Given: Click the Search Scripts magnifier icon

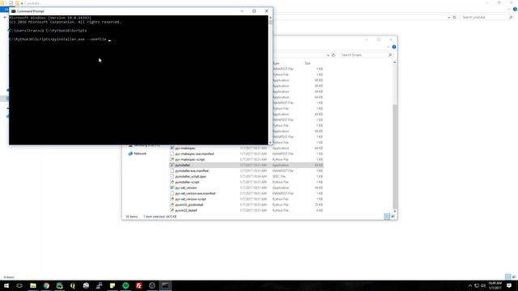Looking at the screenshot, I should pyautogui.click(x=390, y=55).
